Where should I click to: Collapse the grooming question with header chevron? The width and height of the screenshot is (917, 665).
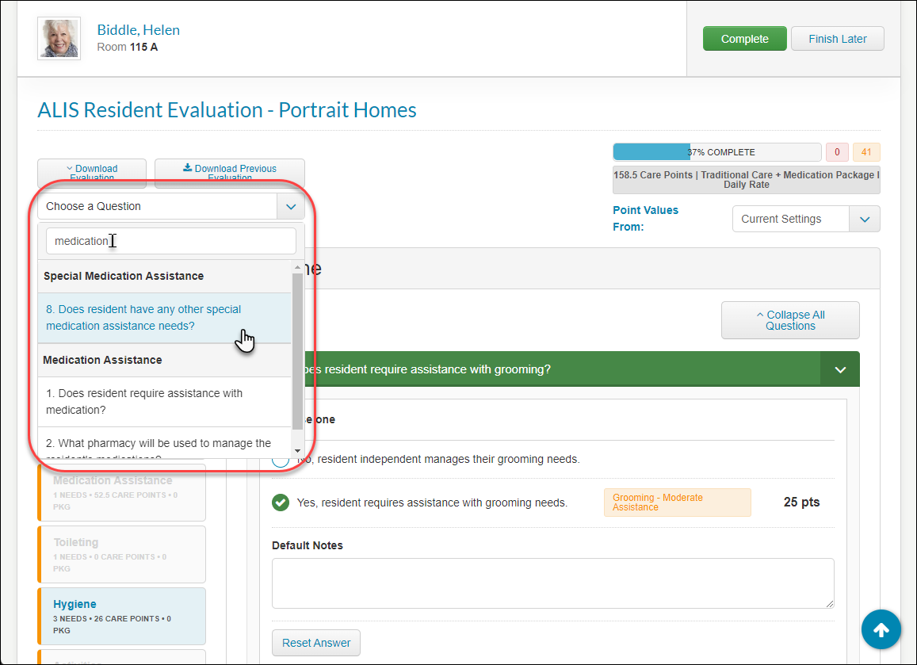(840, 369)
